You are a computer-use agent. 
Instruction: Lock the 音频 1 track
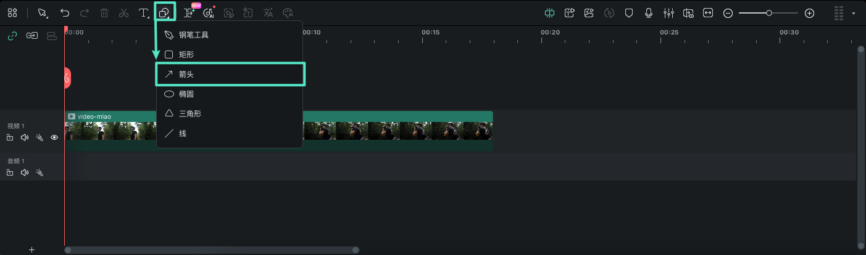click(10, 173)
